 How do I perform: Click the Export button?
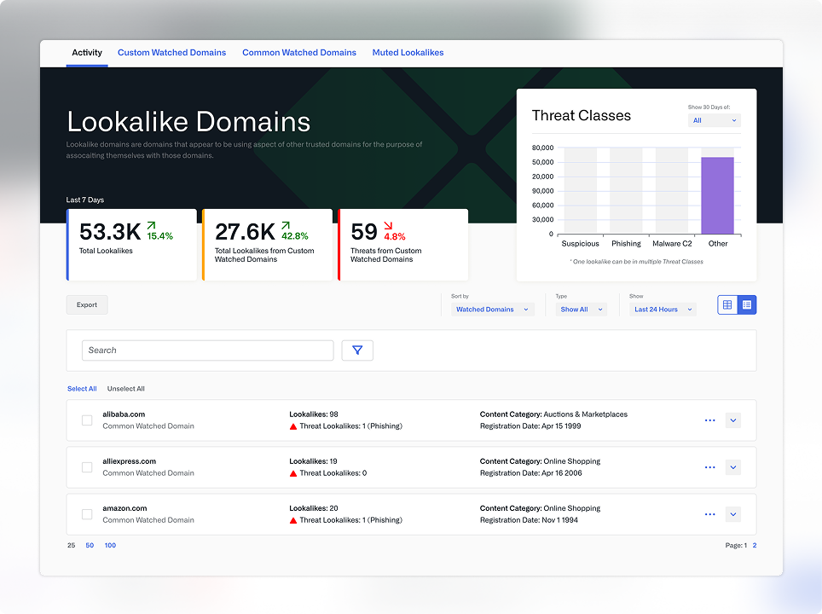point(87,304)
